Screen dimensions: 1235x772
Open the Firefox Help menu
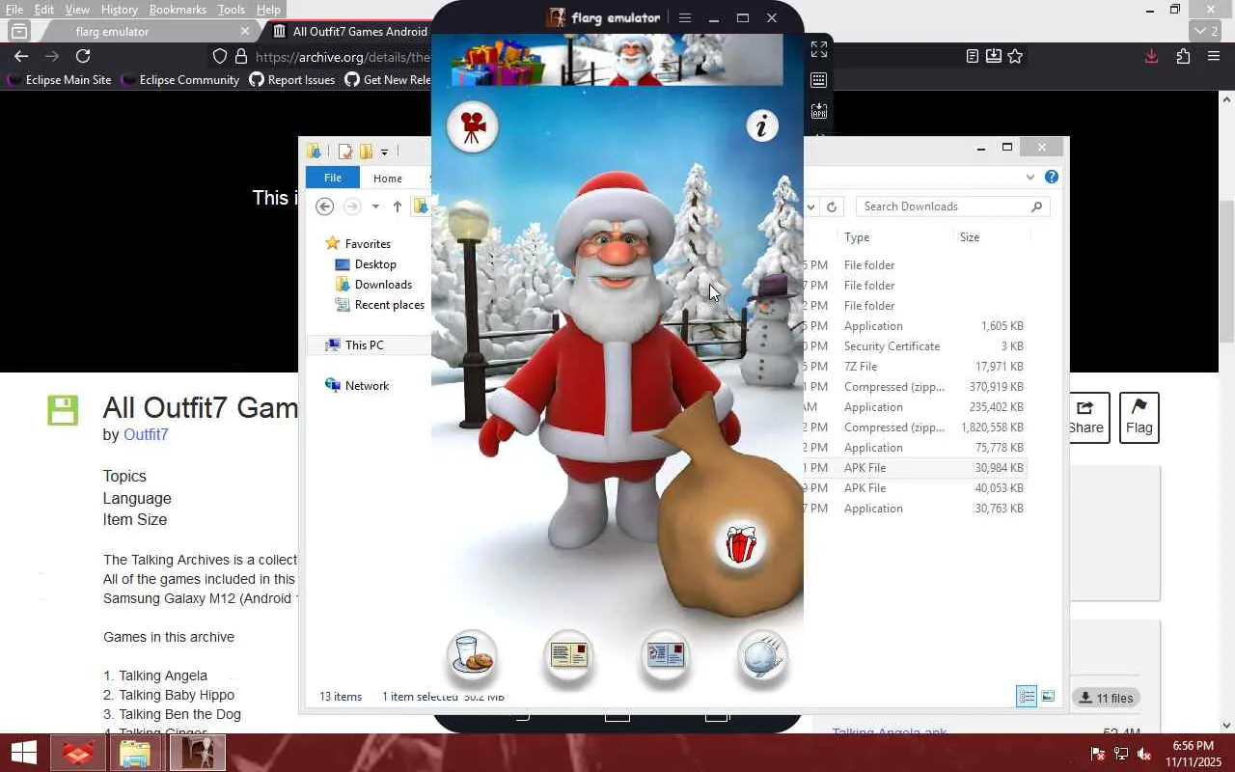pyautogui.click(x=268, y=10)
